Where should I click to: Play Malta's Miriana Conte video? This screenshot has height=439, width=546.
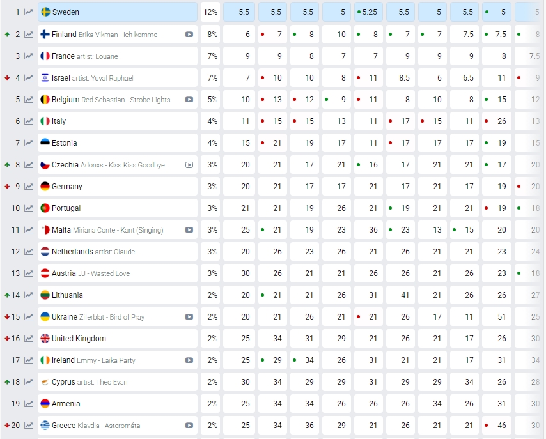[x=189, y=230]
